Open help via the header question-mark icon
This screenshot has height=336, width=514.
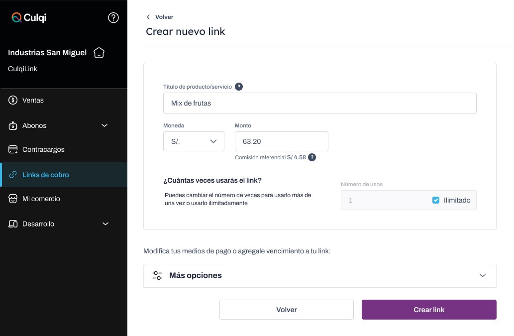(113, 18)
